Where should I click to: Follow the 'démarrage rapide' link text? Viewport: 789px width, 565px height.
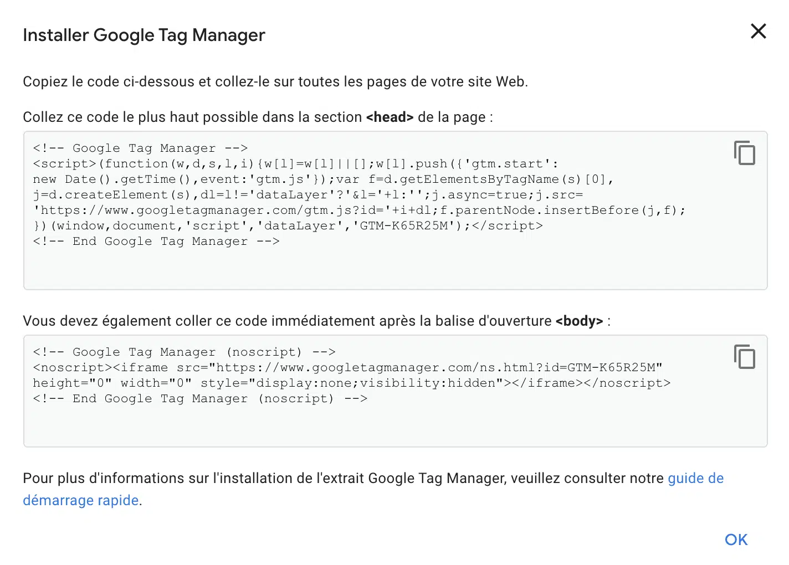click(81, 500)
